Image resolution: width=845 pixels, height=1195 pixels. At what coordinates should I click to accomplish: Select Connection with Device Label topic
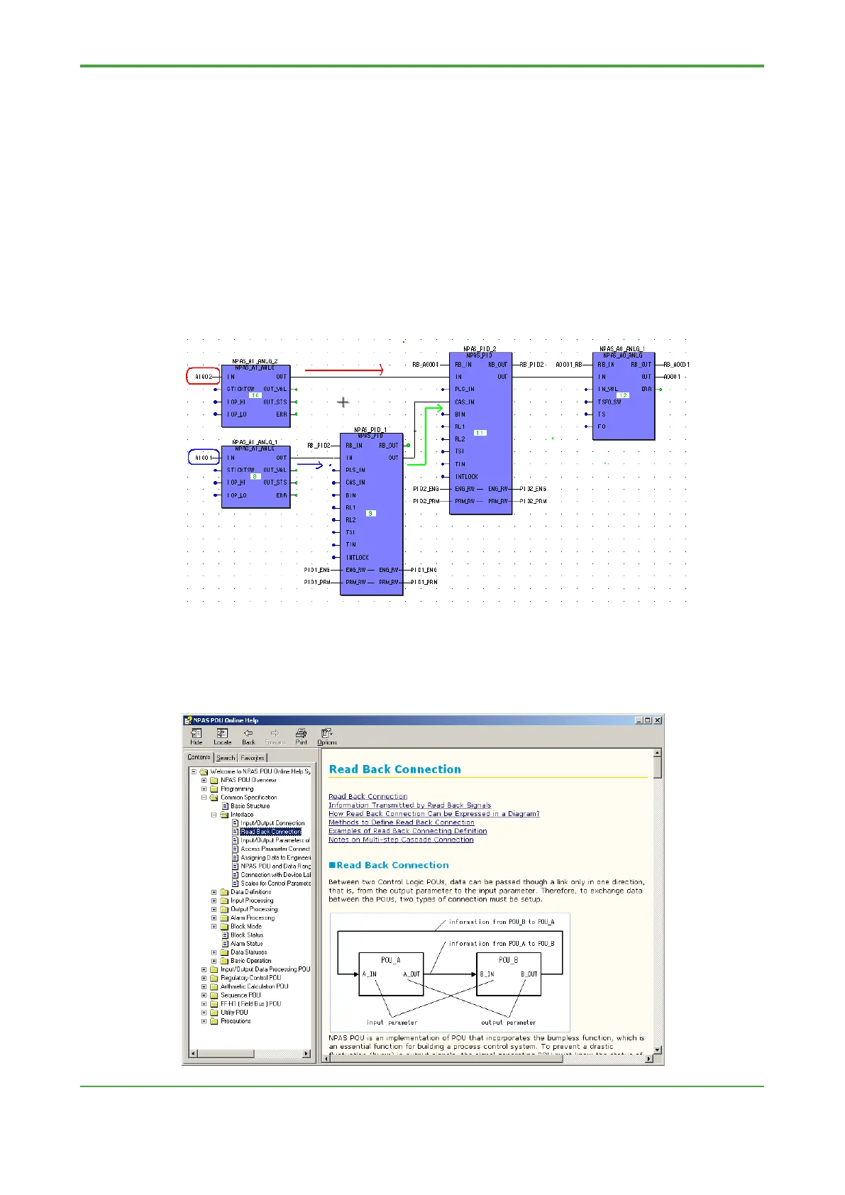coord(275,875)
